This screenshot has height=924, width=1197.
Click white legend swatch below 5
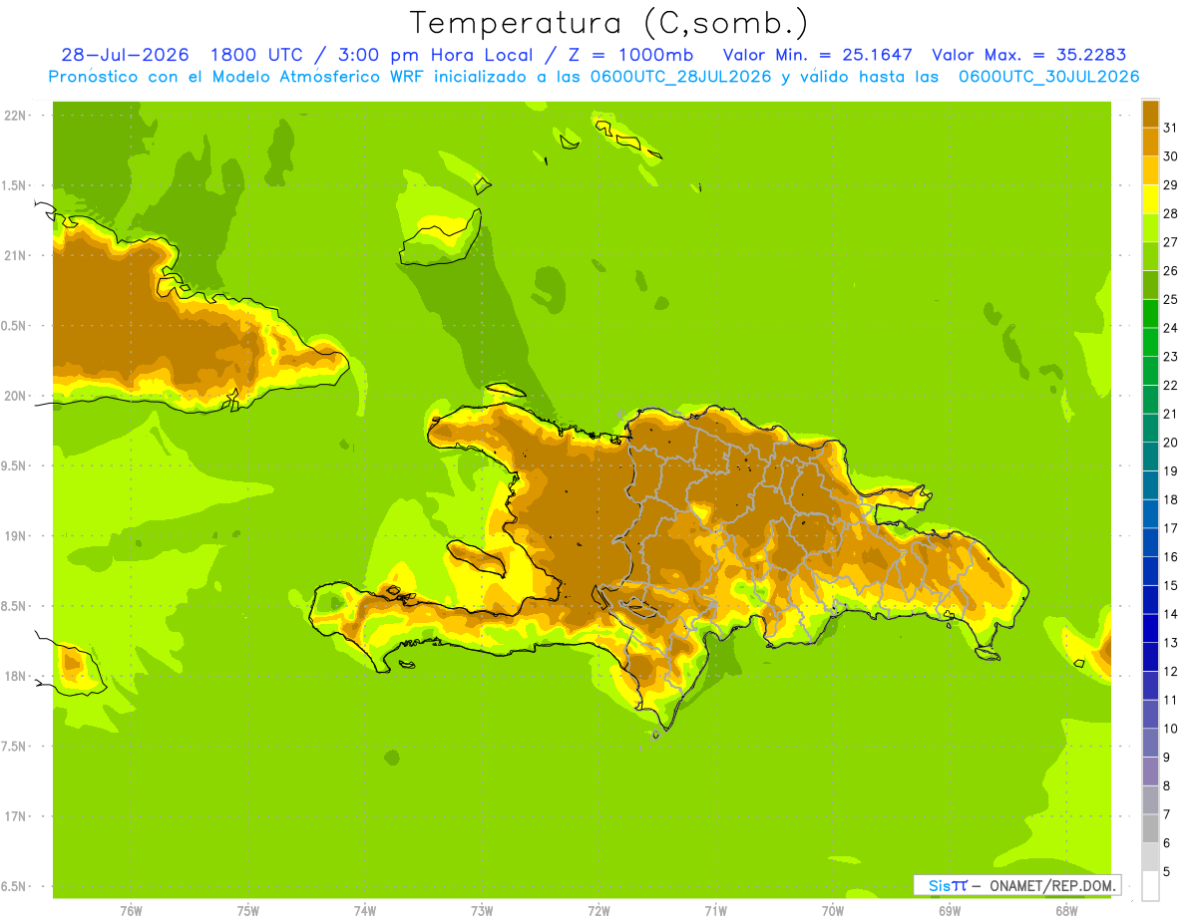1150,886
